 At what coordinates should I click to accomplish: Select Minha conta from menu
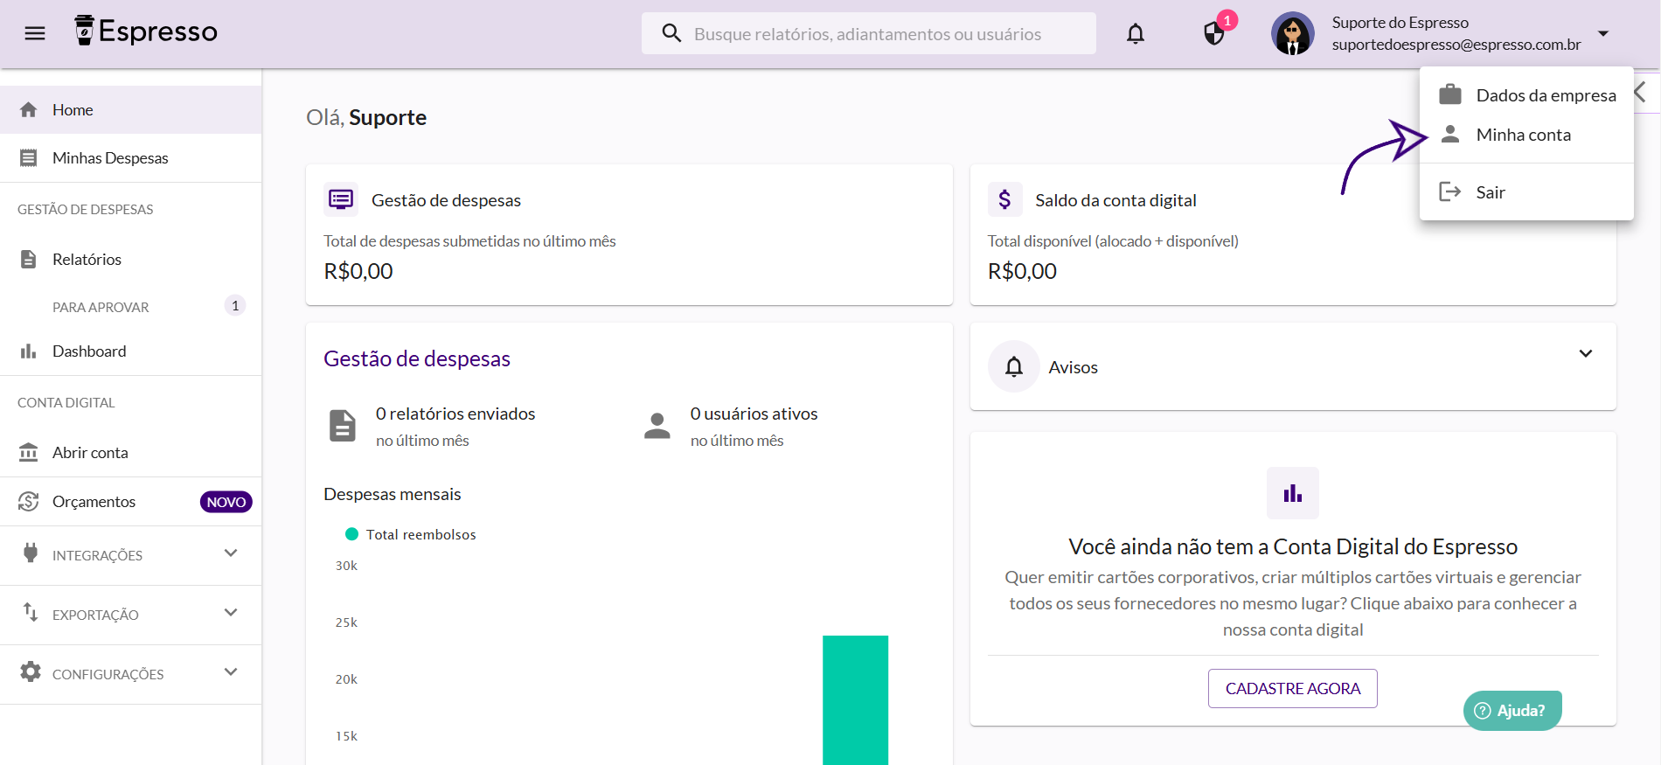point(1526,134)
